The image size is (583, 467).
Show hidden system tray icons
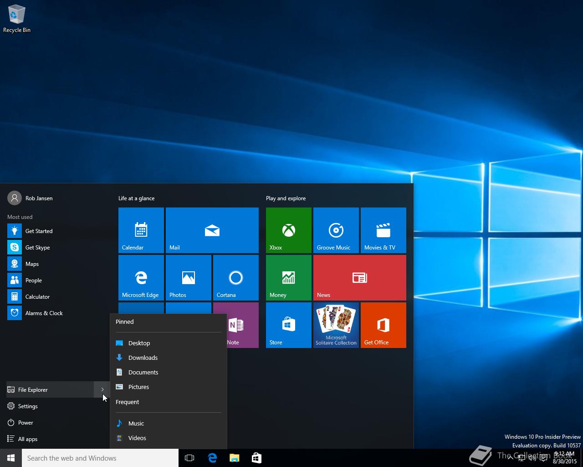[510, 458]
